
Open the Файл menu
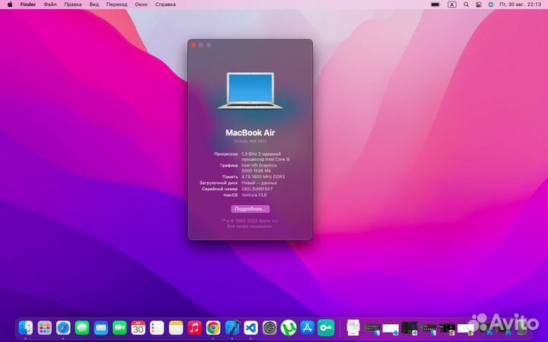point(50,5)
